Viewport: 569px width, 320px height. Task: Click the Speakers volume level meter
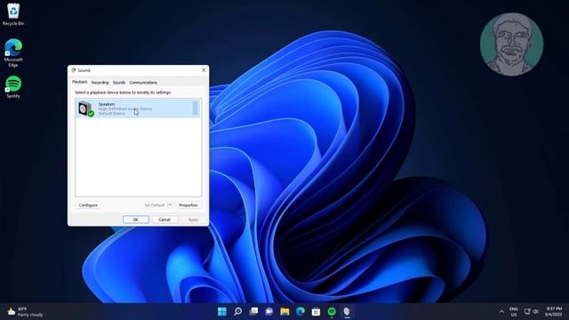tap(196, 108)
